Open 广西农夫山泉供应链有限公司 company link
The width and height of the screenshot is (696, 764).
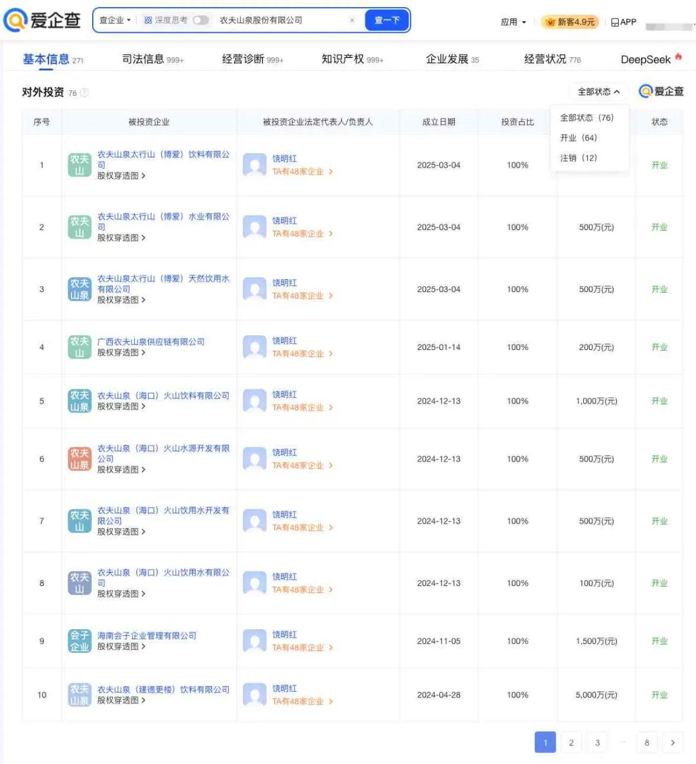coord(151,342)
